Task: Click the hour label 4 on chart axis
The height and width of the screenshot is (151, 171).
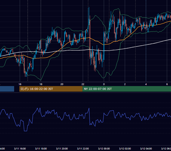Action: tap(146, 84)
